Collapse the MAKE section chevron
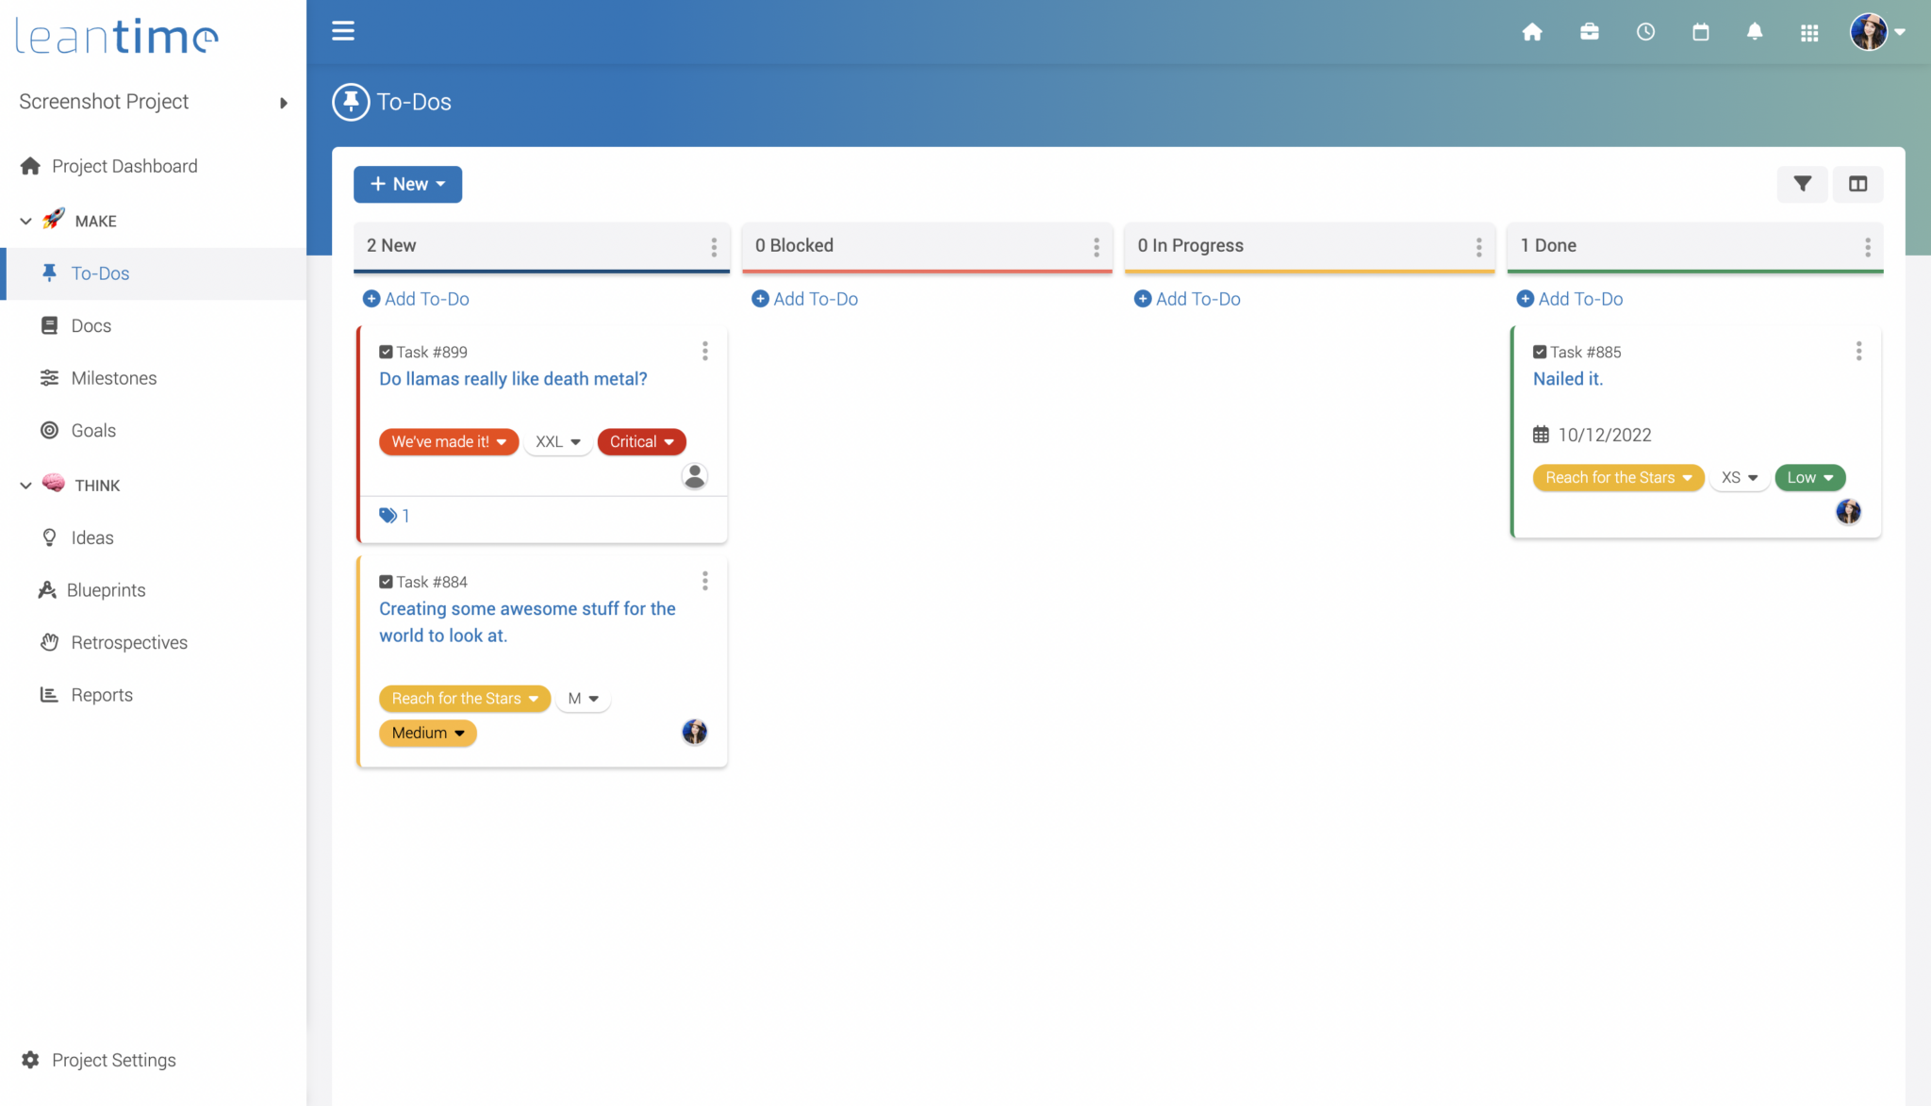Screen dimensions: 1931x1106 point(26,221)
